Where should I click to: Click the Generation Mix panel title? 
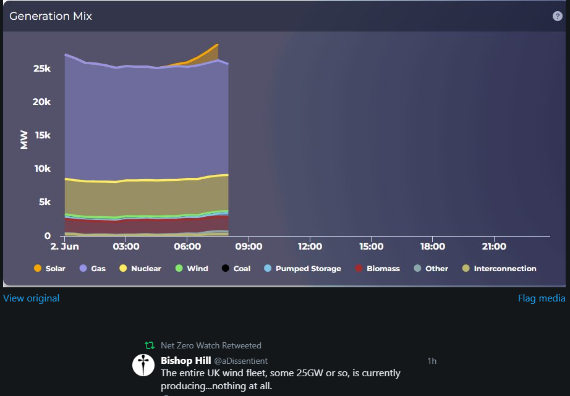click(x=51, y=16)
